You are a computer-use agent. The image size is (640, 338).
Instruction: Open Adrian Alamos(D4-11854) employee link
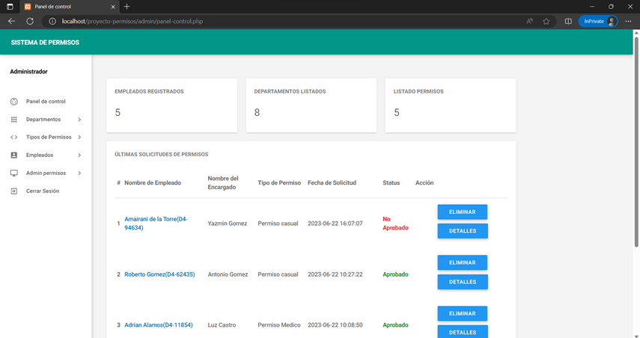(x=159, y=325)
